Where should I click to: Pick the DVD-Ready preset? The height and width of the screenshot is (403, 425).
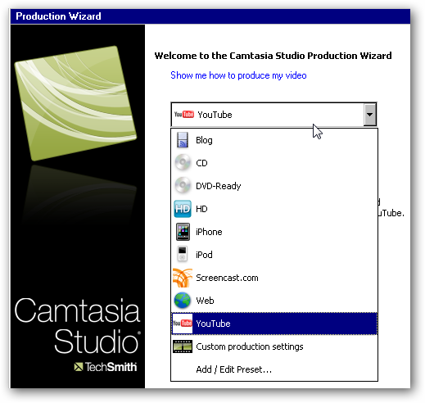pos(274,186)
